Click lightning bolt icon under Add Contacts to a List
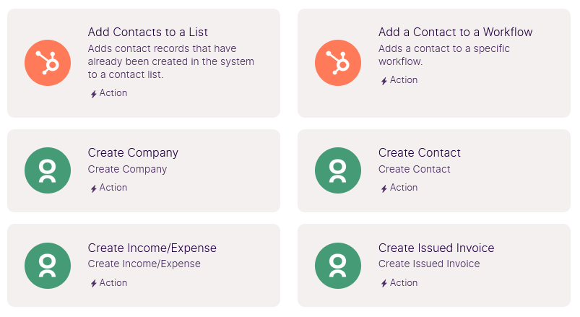This screenshot has width=580, height=317. (94, 94)
